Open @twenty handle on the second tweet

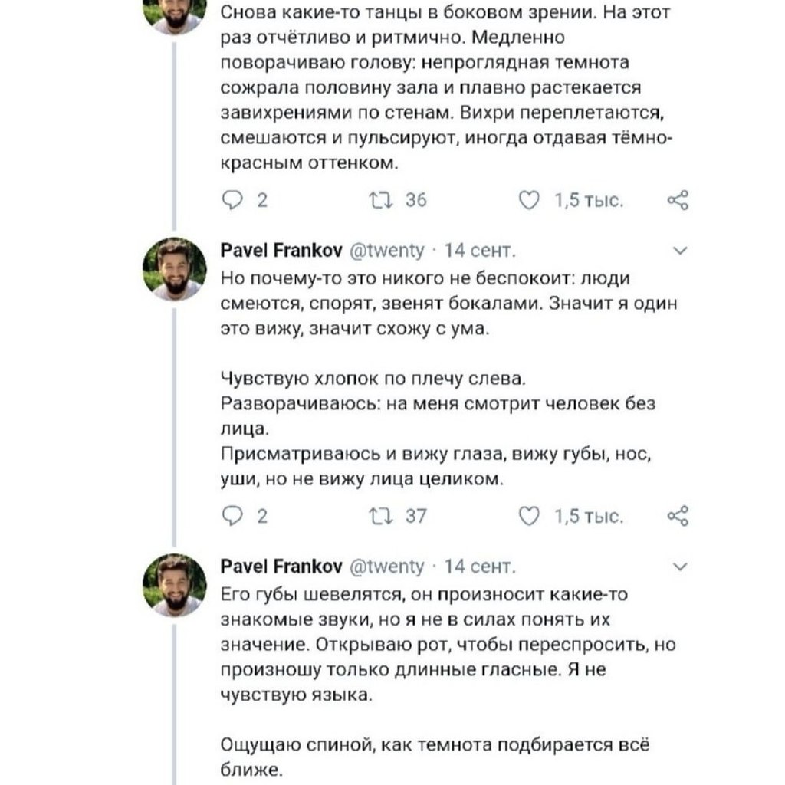(x=386, y=251)
